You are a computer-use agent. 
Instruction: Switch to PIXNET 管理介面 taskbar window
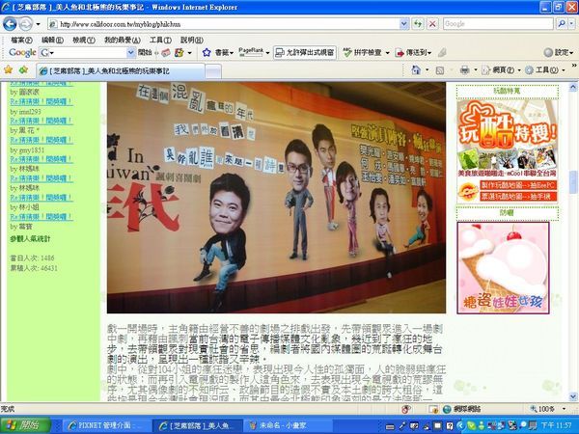pyautogui.click(x=106, y=425)
